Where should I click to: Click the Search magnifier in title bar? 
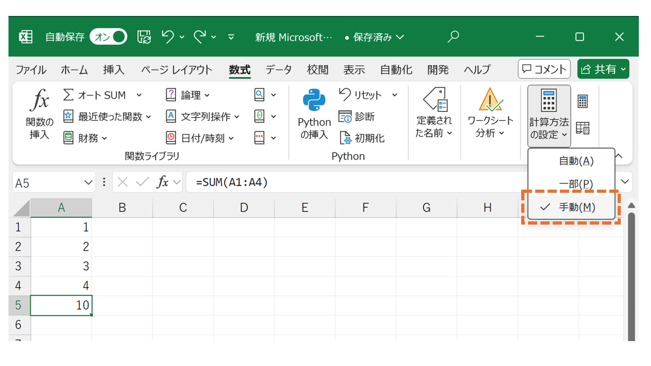coord(453,37)
